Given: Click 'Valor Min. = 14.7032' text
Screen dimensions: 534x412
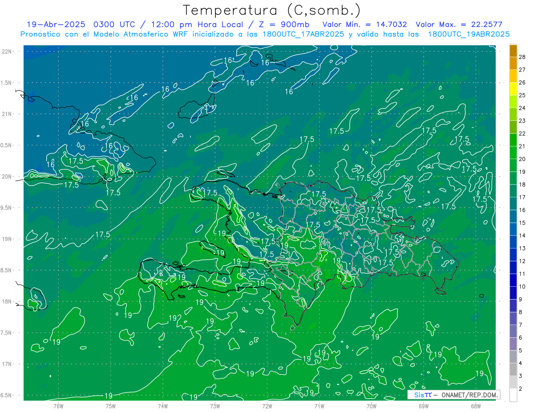Looking at the screenshot, I should [364, 24].
